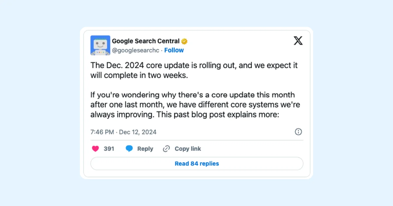393x206 pixels.
Task: Click the chain link icon
Action: (166, 149)
